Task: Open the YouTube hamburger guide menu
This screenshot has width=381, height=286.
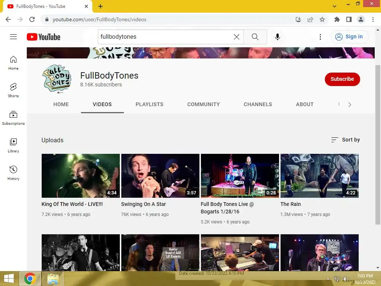Action: (x=13, y=37)
